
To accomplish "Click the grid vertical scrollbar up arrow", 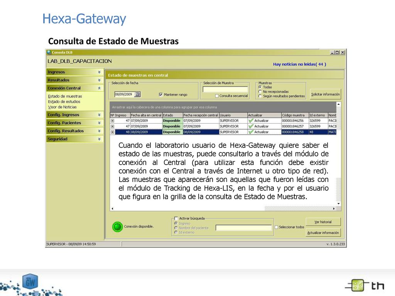I will coord(339,104).
